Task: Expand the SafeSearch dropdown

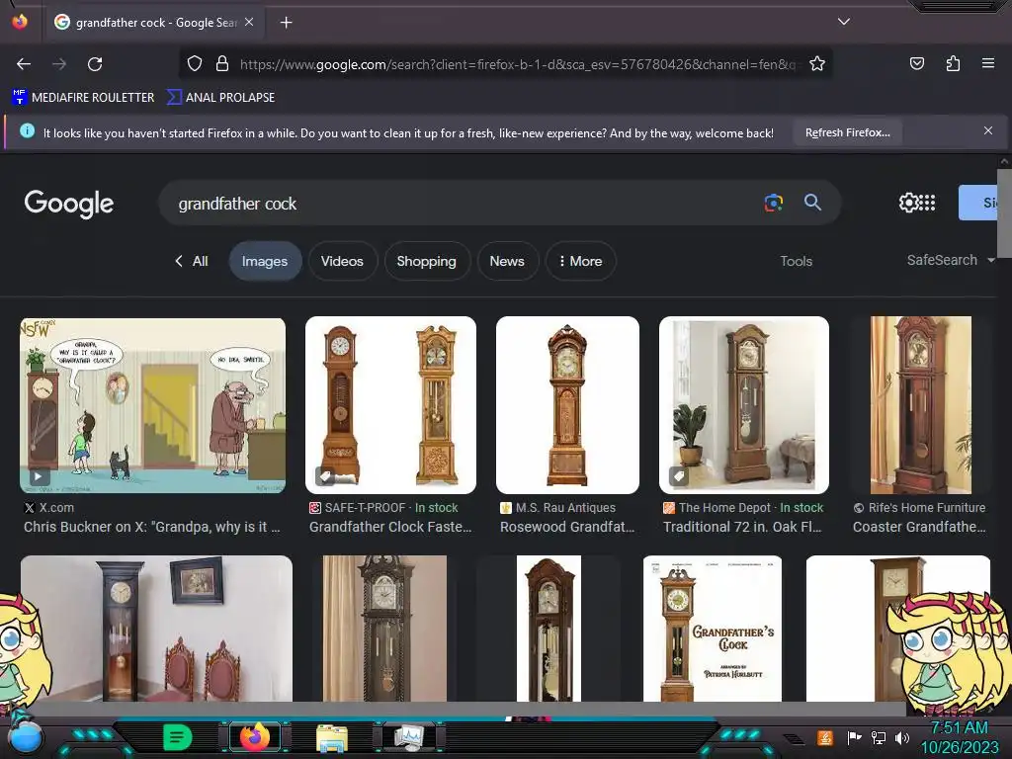Action: point(951,260)
